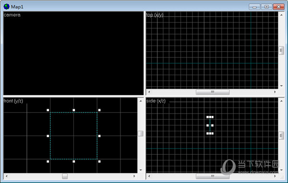Click the Map1 globe application icon
Viewport: 288px width, 183px height.
tap(6, 7)
